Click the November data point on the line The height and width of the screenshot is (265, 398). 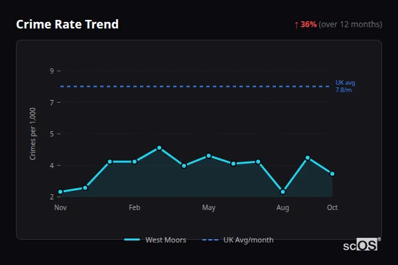pyautogui.click(x=60, y=192)
